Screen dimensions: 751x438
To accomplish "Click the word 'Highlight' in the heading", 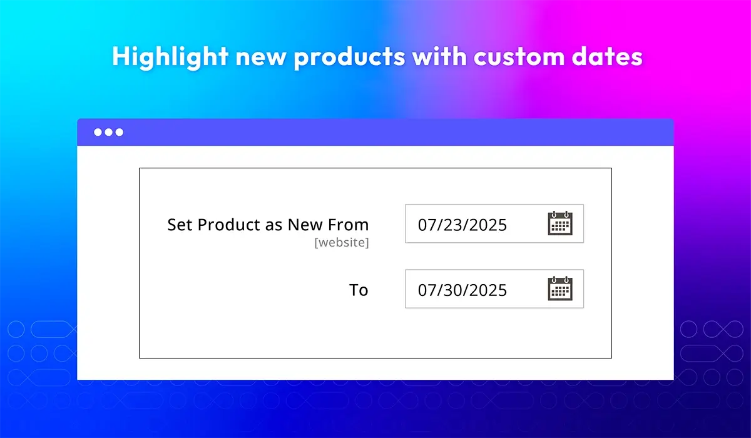I will click(x=170, y=57).
